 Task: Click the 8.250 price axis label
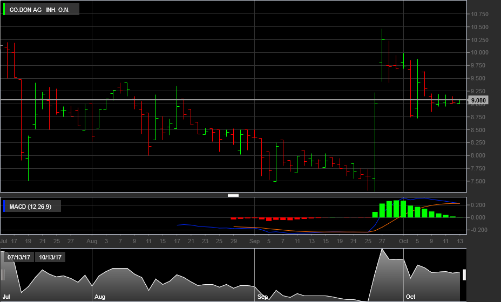(478, 143)
